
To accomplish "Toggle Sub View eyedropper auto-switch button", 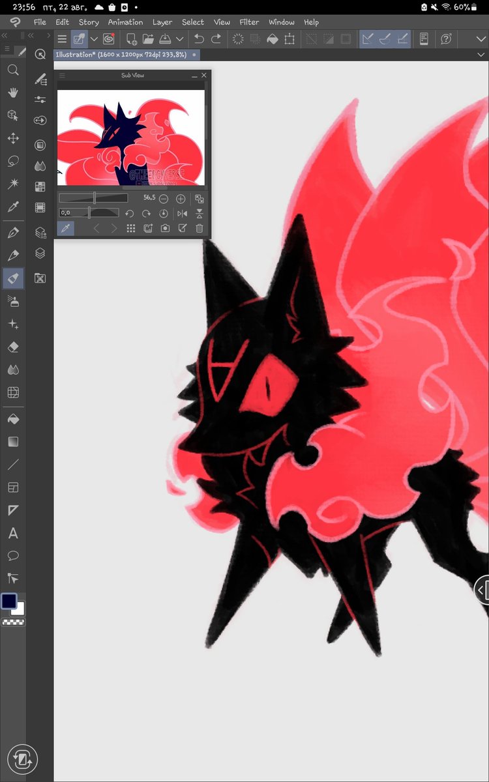I will (65, 228).
